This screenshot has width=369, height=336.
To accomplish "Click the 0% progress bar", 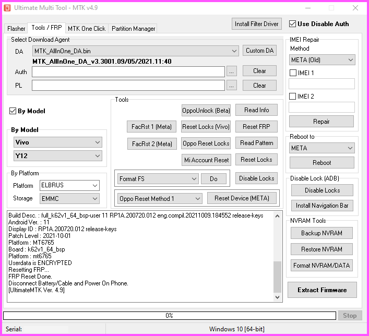I will [170, 316].
